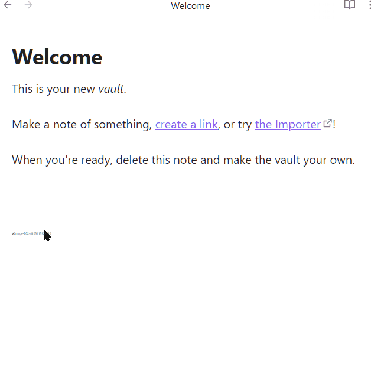Place cursor in the large Welcome heading
The image size is (371, 383).
point(57,57)
